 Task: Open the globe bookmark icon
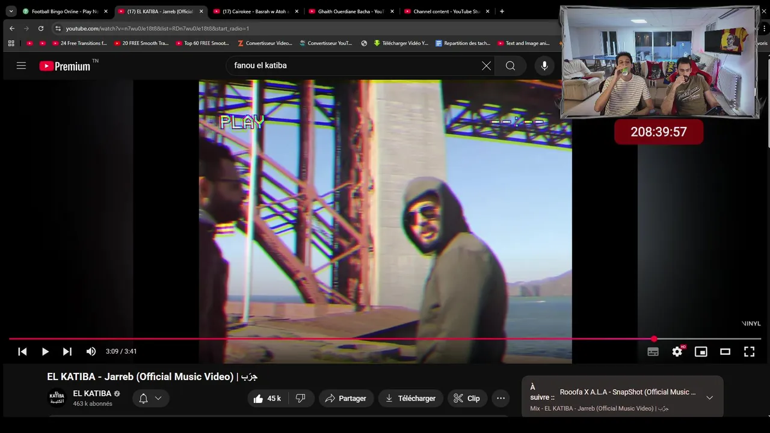point(364,43)
